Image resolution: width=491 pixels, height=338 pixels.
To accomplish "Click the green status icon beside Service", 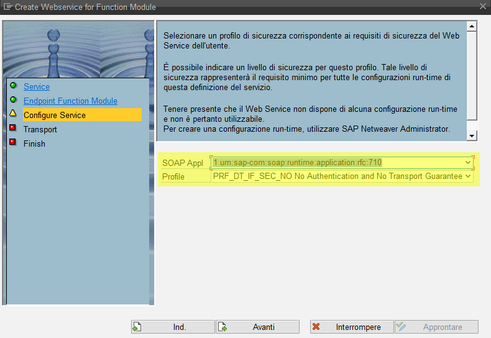I will [x=13, y=86].
